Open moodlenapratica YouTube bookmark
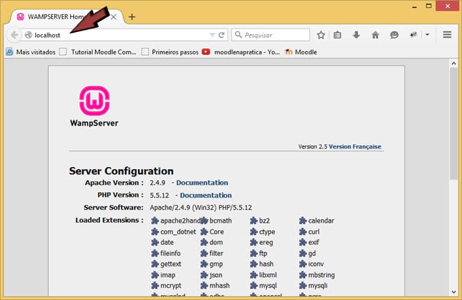Viewport: 462px width, 300px height. 241,52
